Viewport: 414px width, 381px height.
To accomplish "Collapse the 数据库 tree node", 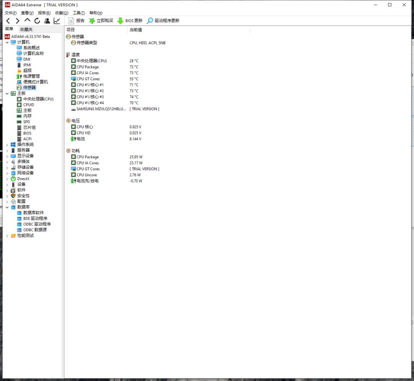I will coord(7,207).
